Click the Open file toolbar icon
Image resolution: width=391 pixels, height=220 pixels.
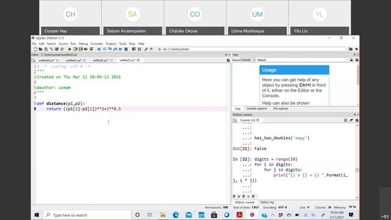(x=40, y=49)
